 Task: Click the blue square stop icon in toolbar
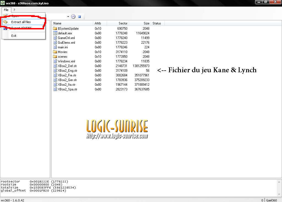(79, 17)
